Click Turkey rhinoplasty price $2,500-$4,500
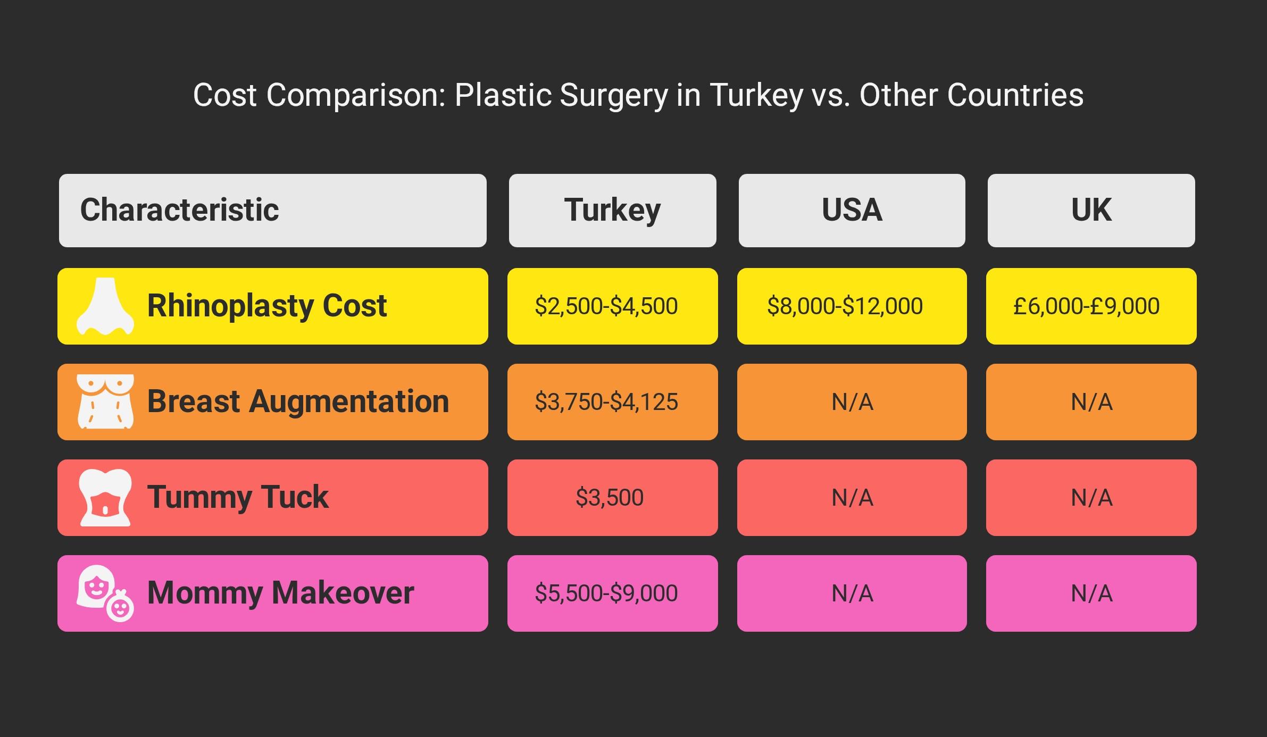This screenshot has width=1267, height=737. coord(606,306)
